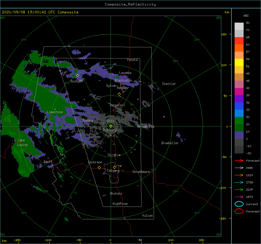Click the red 60–65 dBZ color swatch
The image size is (261, 244).
239,41
